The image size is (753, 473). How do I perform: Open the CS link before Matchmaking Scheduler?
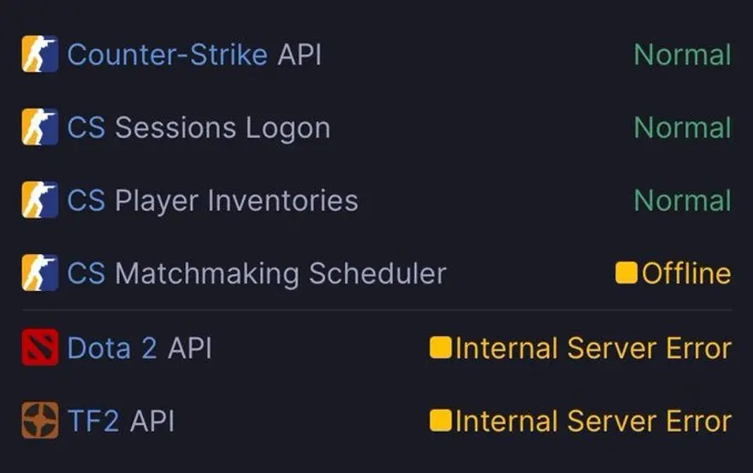pos(86,274)
